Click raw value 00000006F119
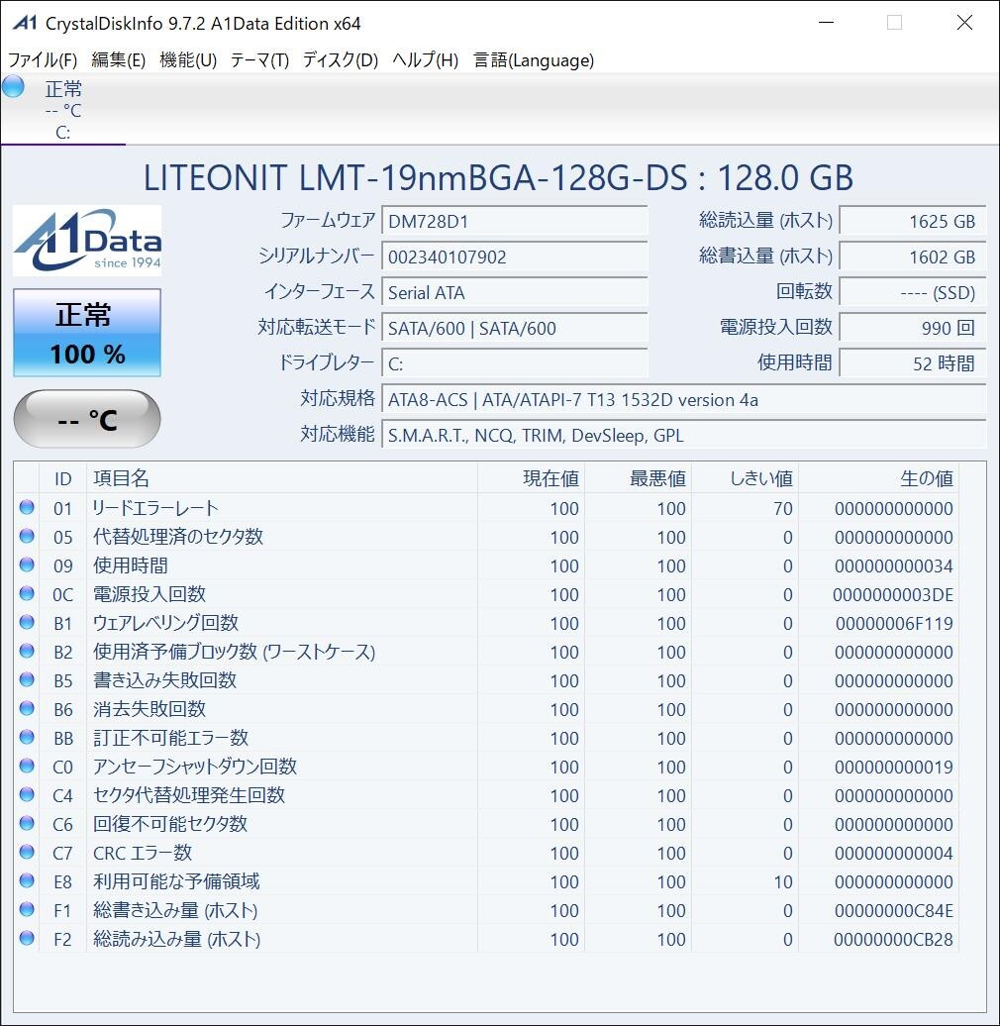 pyautogui.click(x=894, y=624)
